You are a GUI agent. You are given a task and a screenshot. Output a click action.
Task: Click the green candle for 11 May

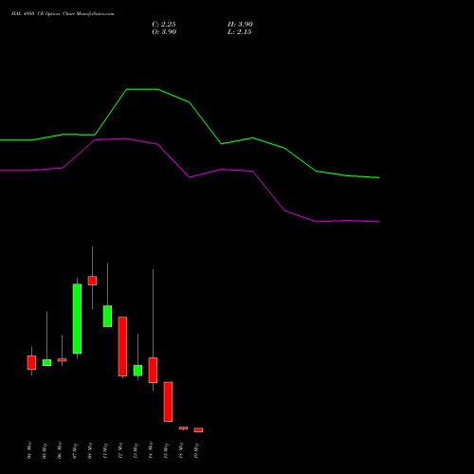coord(107,316)
